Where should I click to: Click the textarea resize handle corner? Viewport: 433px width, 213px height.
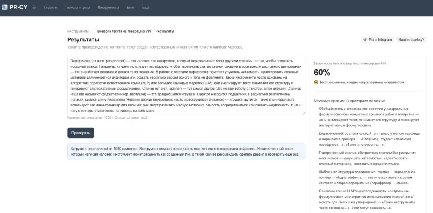(x=304, y=113)
